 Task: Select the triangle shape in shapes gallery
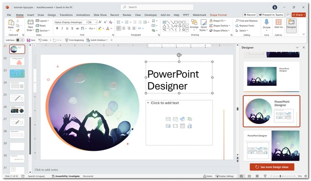click(164, 26)
